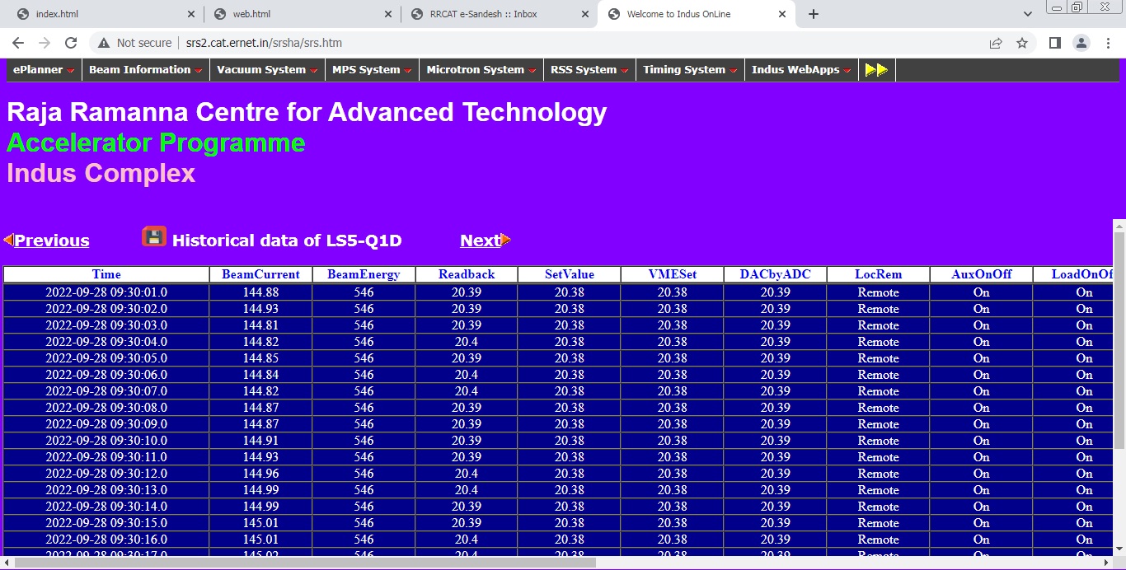Click the orange arrow beside Previous
The image size is (1126, 570).
(8, 240)
